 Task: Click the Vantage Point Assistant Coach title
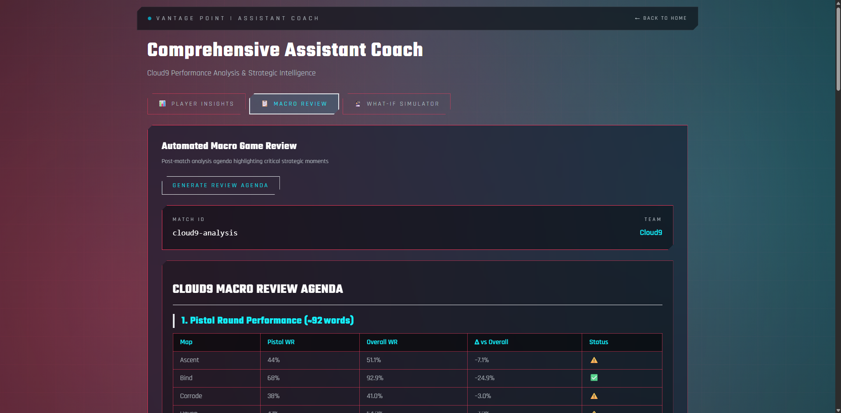[x=237, y=18]
